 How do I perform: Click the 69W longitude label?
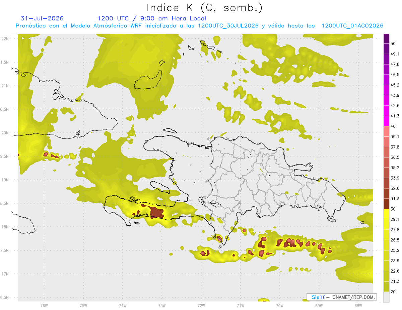click(319, 305)
